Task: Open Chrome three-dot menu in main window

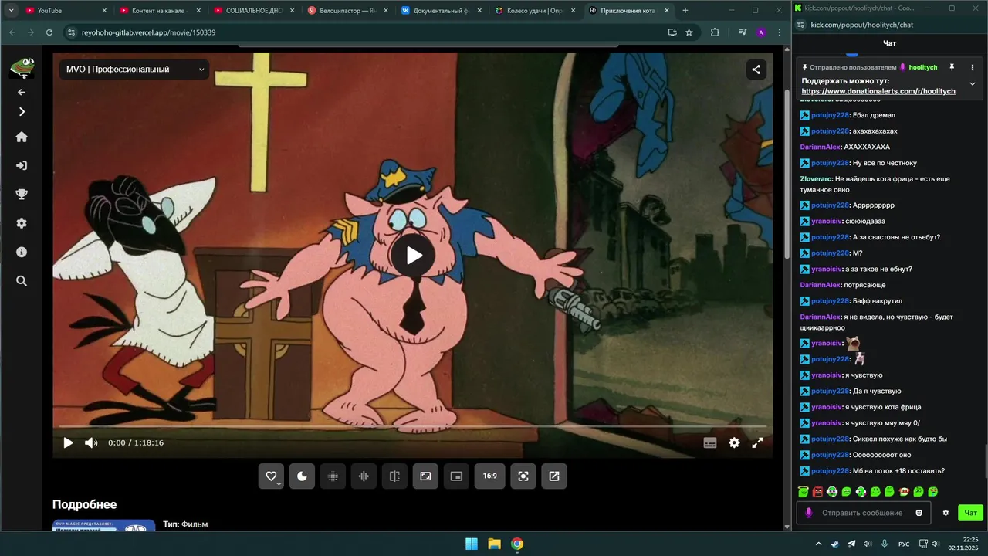Action: (780, 32)
